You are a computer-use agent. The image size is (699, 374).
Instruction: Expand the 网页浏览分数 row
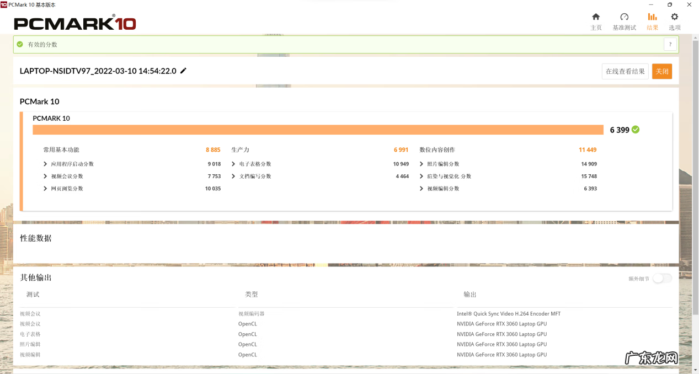tap(45, 189)
